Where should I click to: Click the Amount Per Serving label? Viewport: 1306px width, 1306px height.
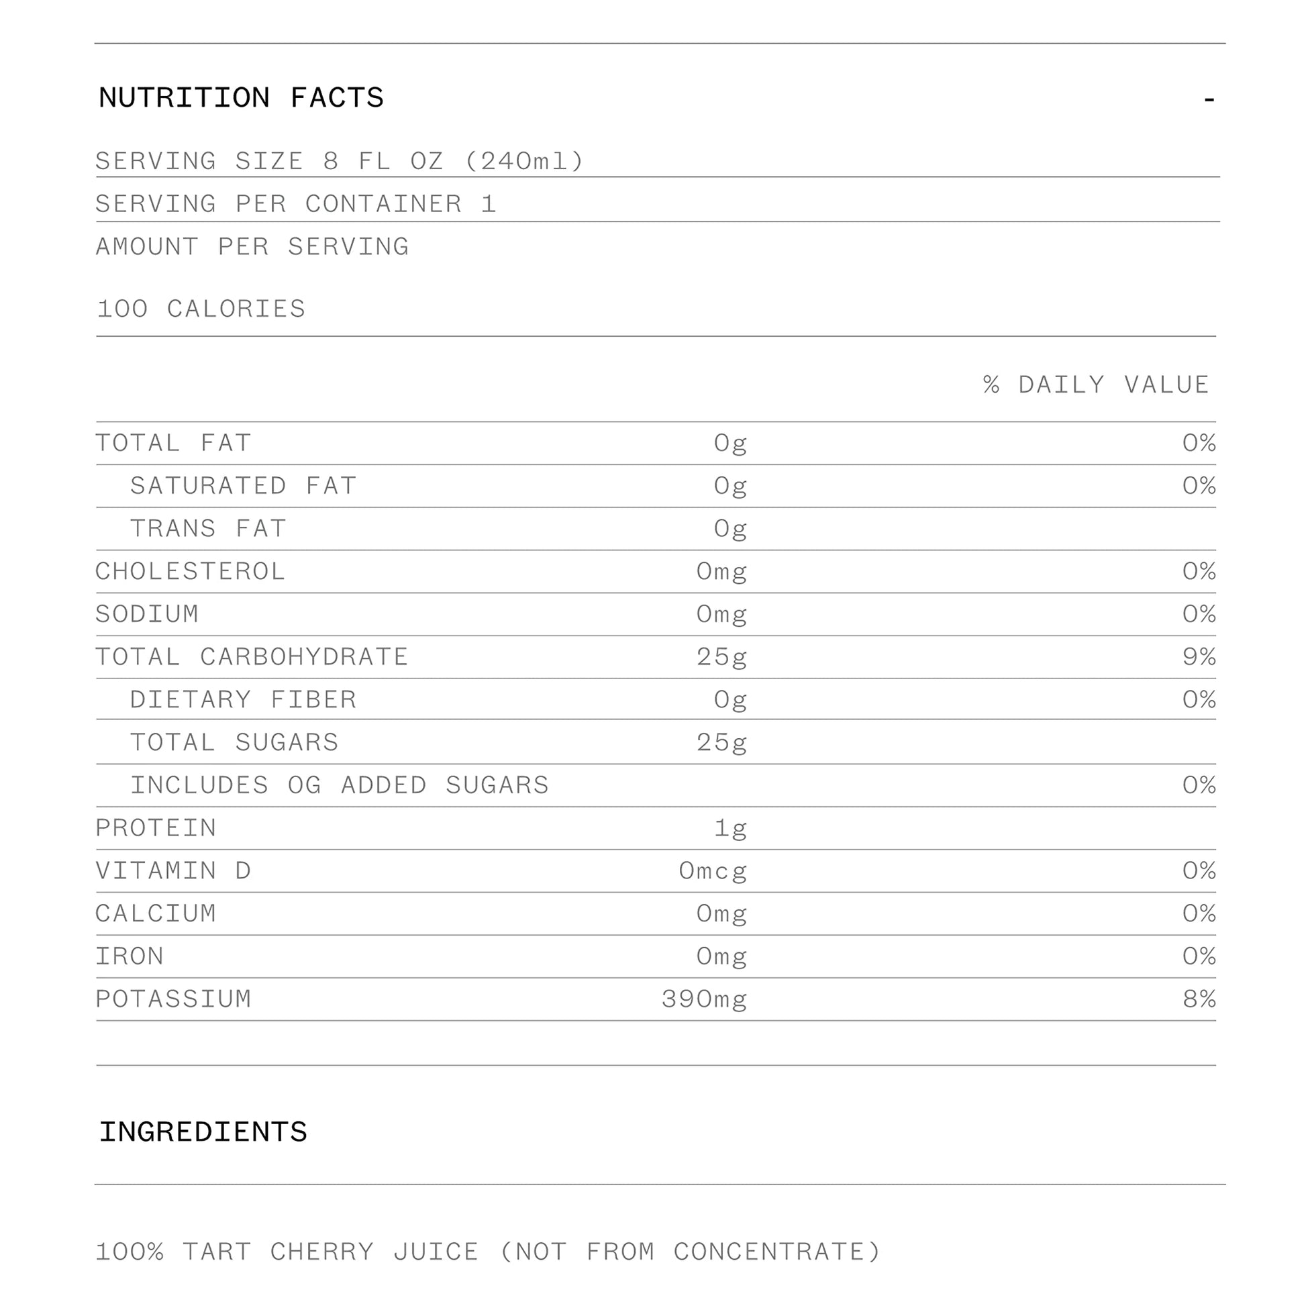coord(252,247)
